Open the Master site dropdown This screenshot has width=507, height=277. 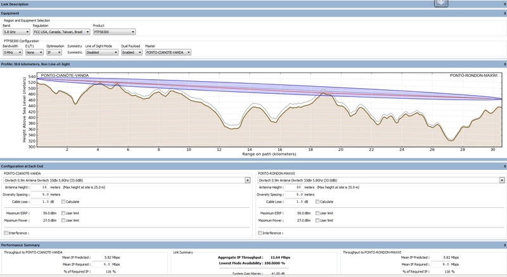[x=168, y=53]
